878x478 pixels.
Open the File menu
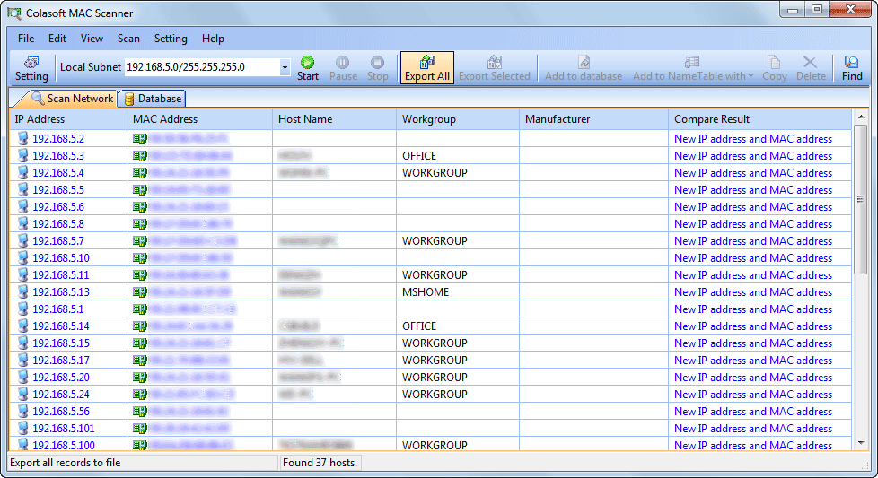pos(26,39)
